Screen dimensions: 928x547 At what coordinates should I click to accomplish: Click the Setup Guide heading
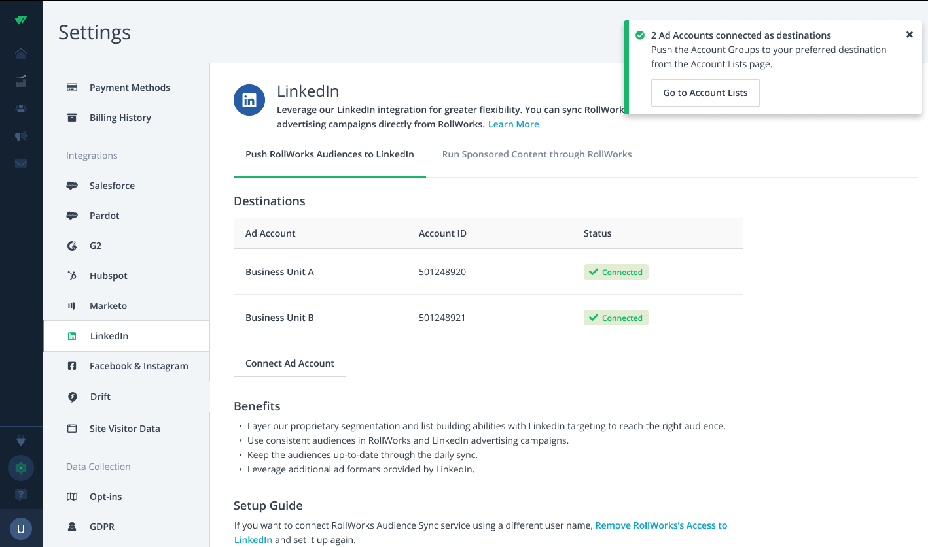268,506
